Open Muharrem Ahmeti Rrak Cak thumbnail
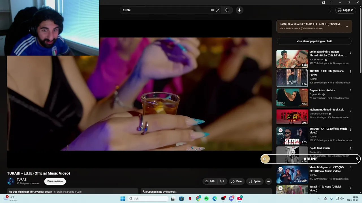 click(292, 116)
